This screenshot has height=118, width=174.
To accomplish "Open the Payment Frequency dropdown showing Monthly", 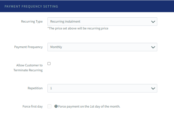I will [x=102, y=47].
